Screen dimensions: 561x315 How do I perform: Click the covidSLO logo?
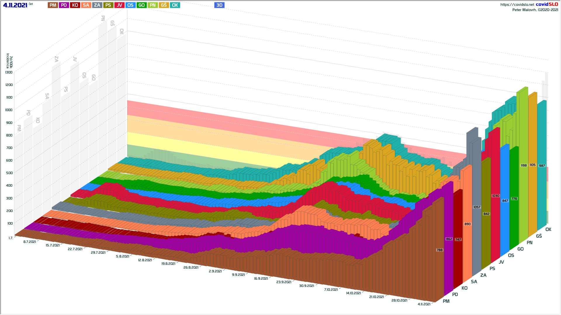tap(547, 4)
